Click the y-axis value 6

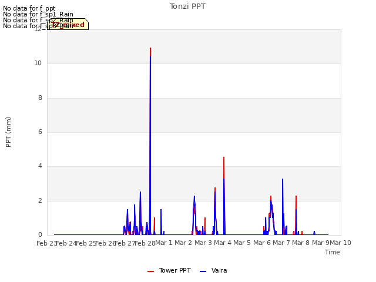coord(40,132)
